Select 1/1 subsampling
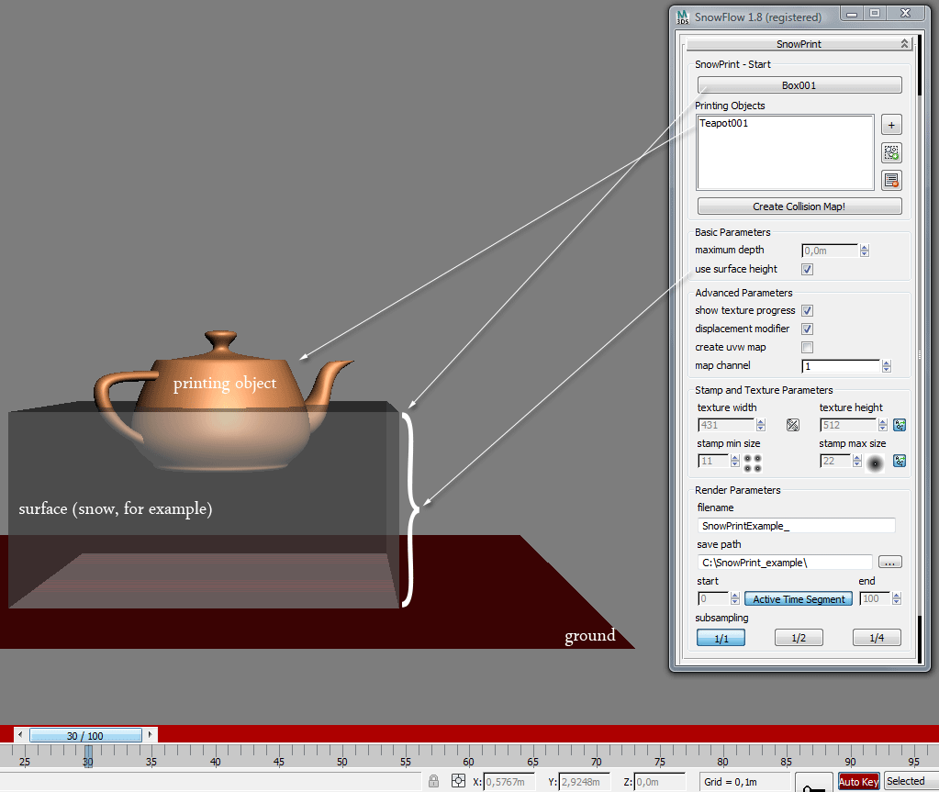Screen dimensions: 939x792 point(721,638)
